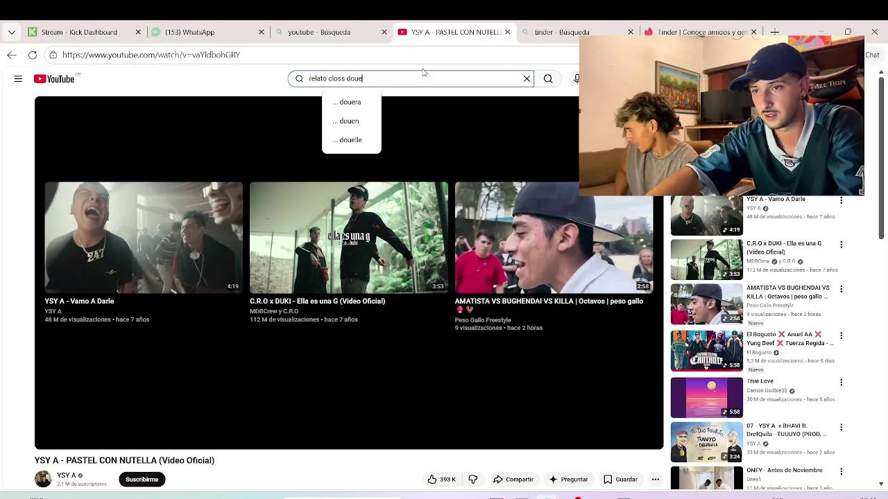Open the YouTube guide hamburger menu

click(x=18, y=79)
